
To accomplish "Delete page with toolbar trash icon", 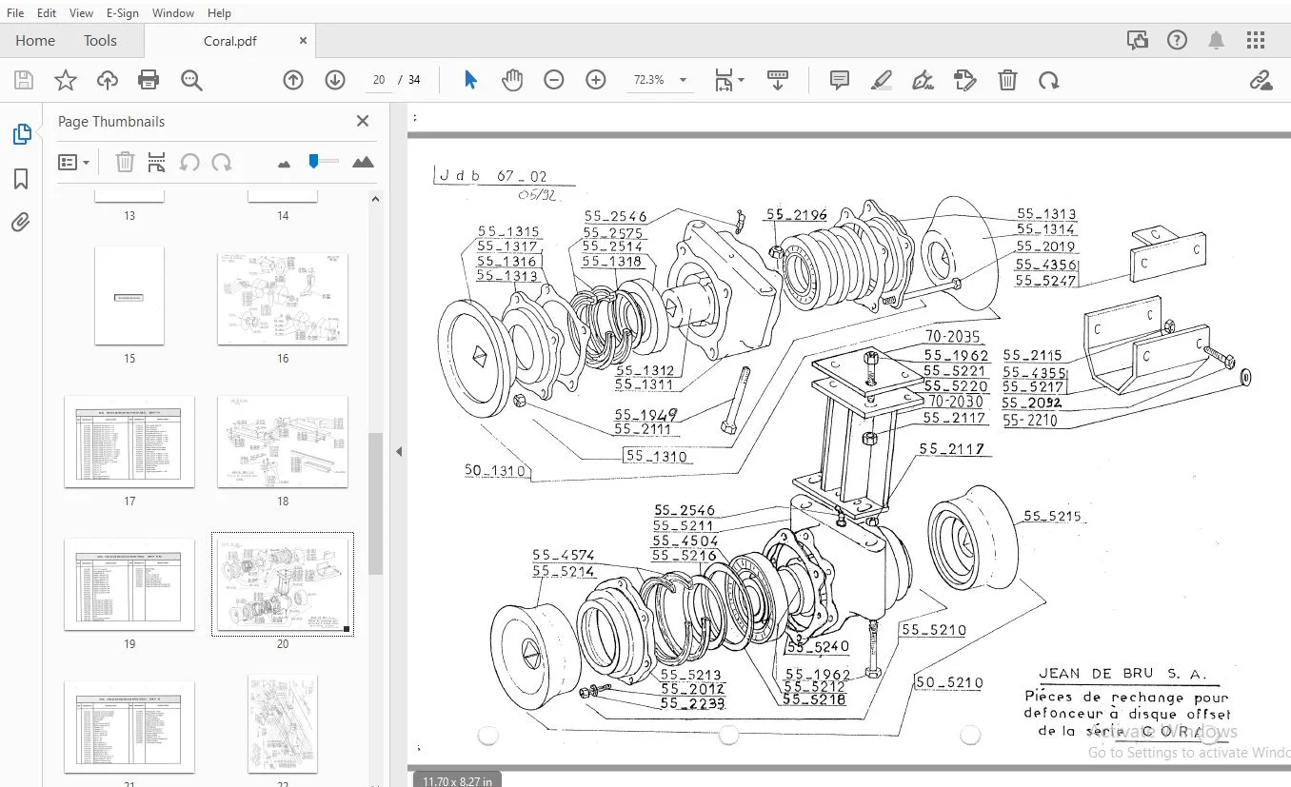I will [1007, 80].
